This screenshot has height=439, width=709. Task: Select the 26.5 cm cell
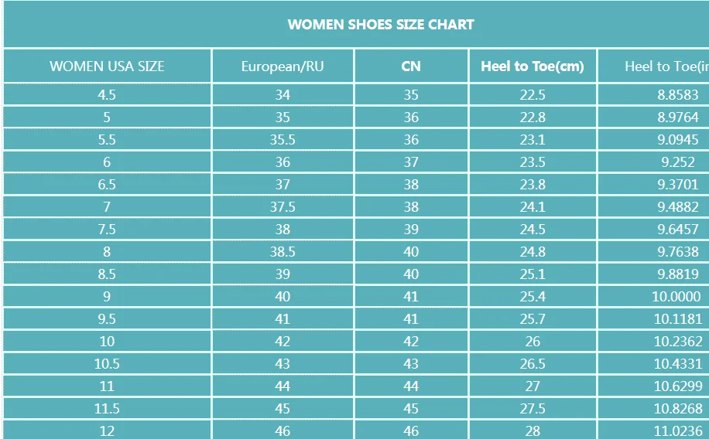coord(533,364)
